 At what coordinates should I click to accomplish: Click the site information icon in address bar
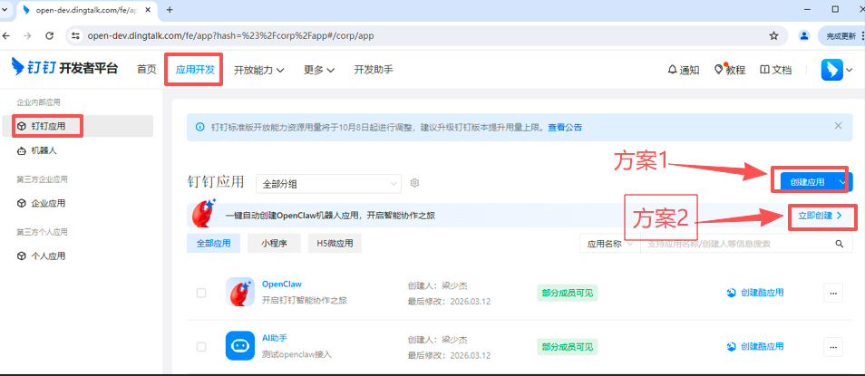pyautogui.click(x=76, y=36)
